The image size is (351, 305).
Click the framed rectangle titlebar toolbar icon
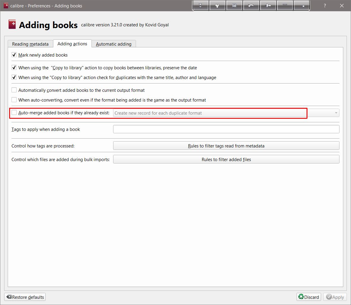pos(234,6)
